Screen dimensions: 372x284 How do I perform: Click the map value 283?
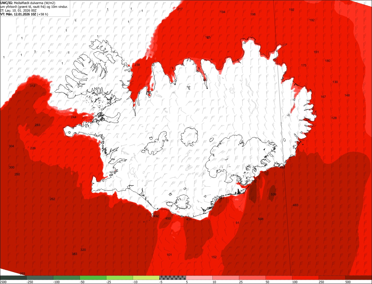(x=37, y=125)
